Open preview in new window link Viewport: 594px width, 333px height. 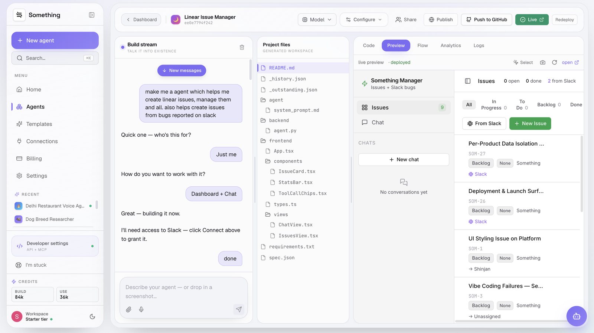click(570, 62)
